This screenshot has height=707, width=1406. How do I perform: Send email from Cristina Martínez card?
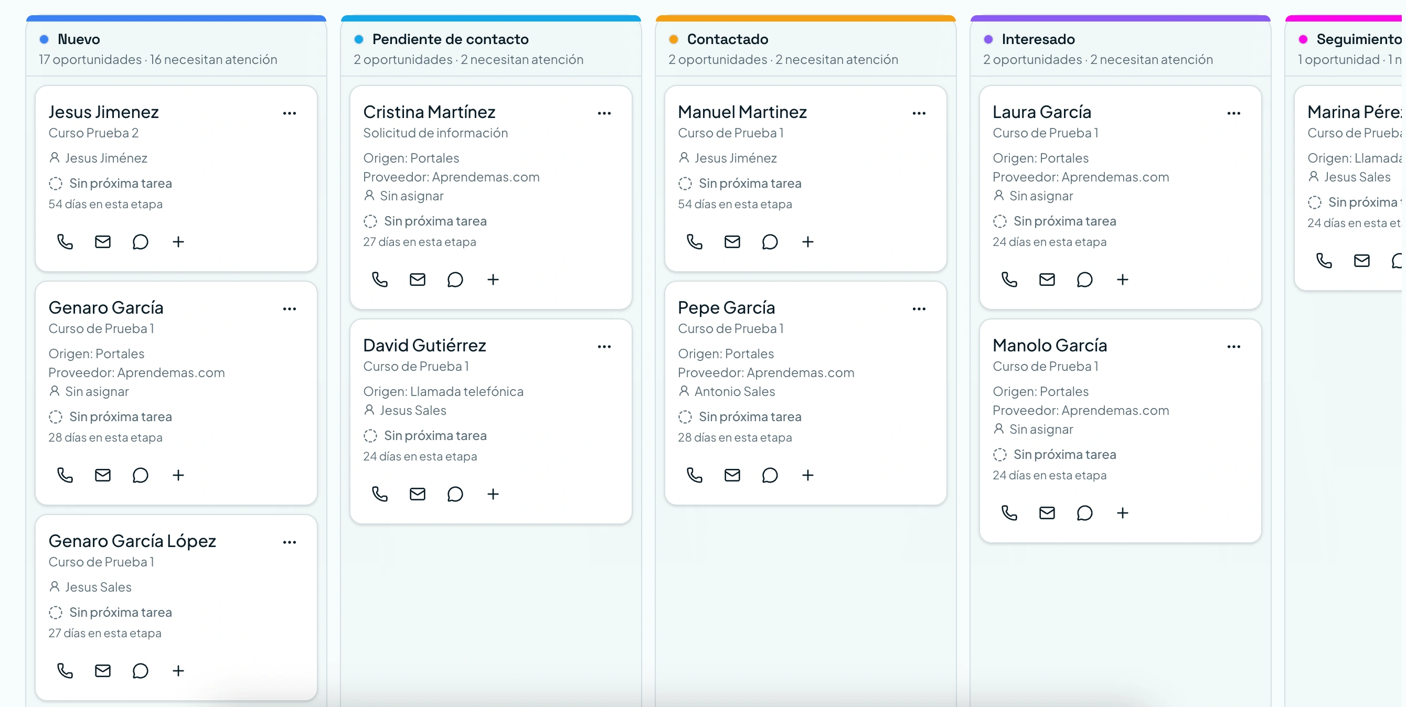tap(418, 280)
